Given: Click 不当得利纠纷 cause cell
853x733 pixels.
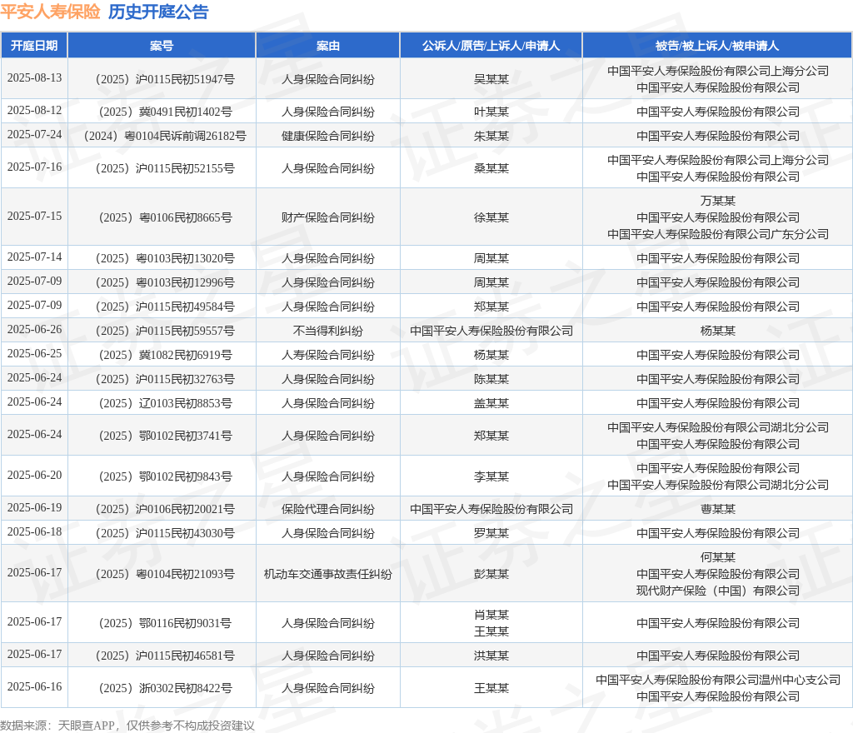Looking at the screenshot, I should coord(328,332).
